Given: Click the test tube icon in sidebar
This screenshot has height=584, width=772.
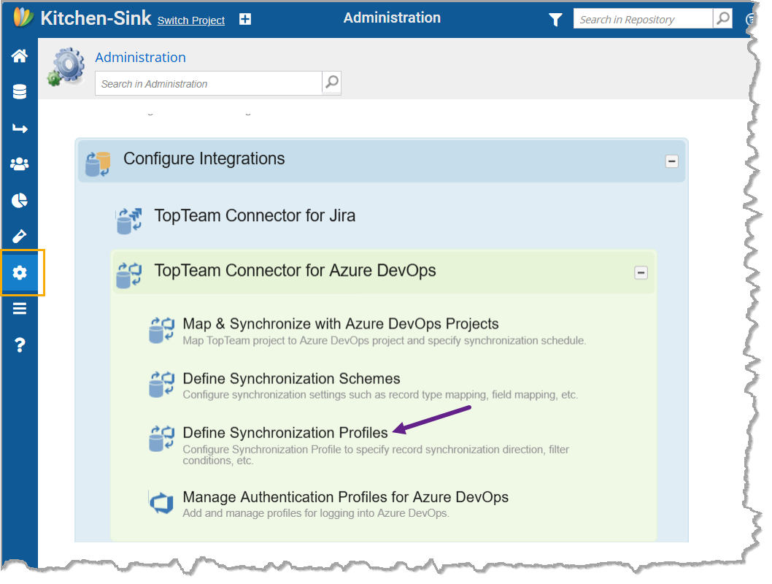Looking at the screenshot, I should coord(20,237).
